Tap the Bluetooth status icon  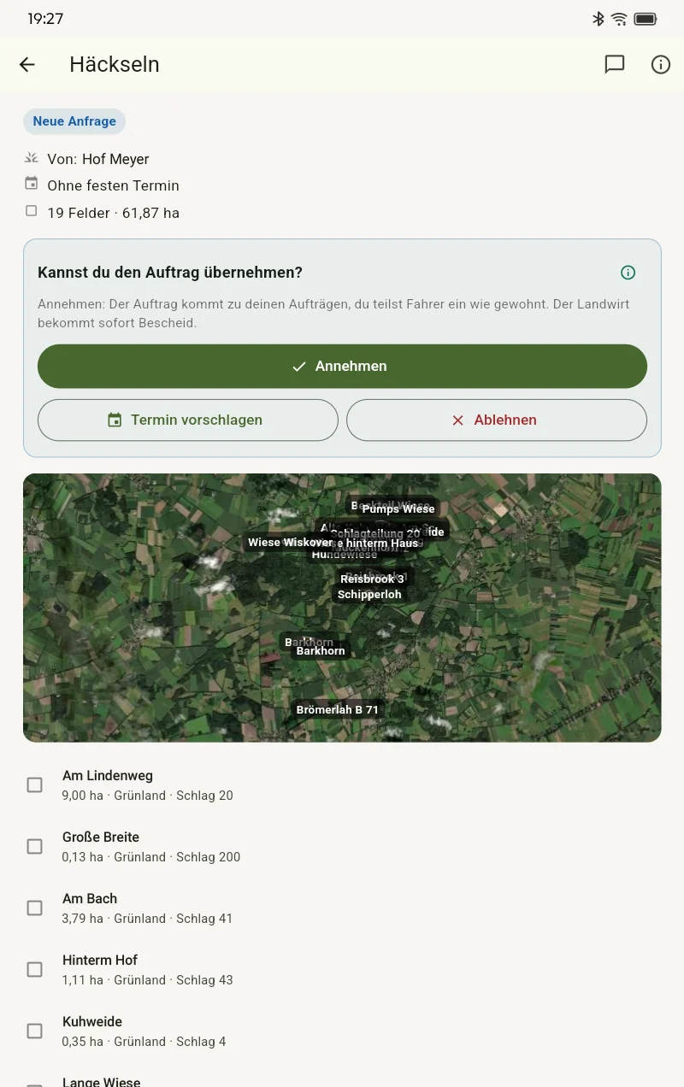click(x=598, y=19)
